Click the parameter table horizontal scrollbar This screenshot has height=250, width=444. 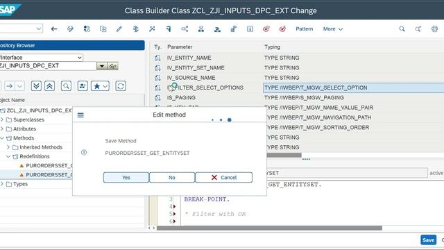click(284, 155)
